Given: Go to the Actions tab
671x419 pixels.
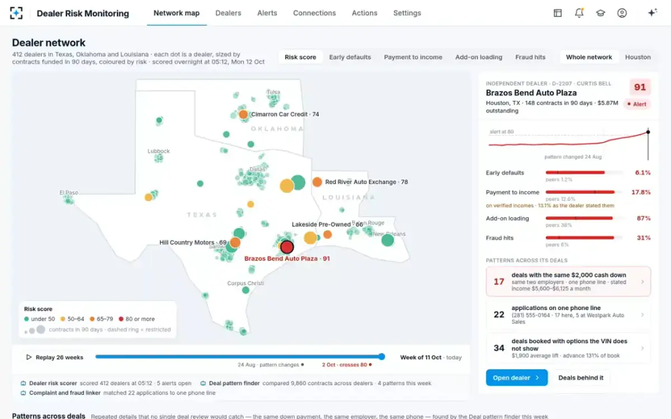Looking at the screenshot, I should pyautogui.click(x=365, y=13).
